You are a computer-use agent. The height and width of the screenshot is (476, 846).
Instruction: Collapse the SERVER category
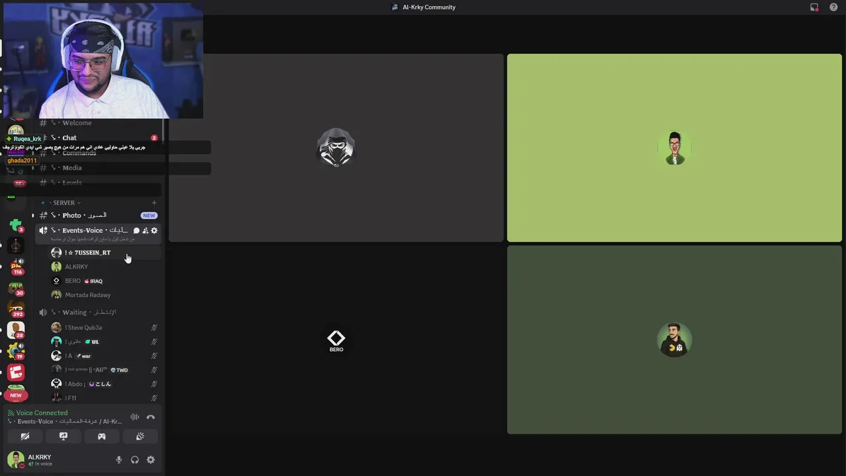tap(64, 203)
